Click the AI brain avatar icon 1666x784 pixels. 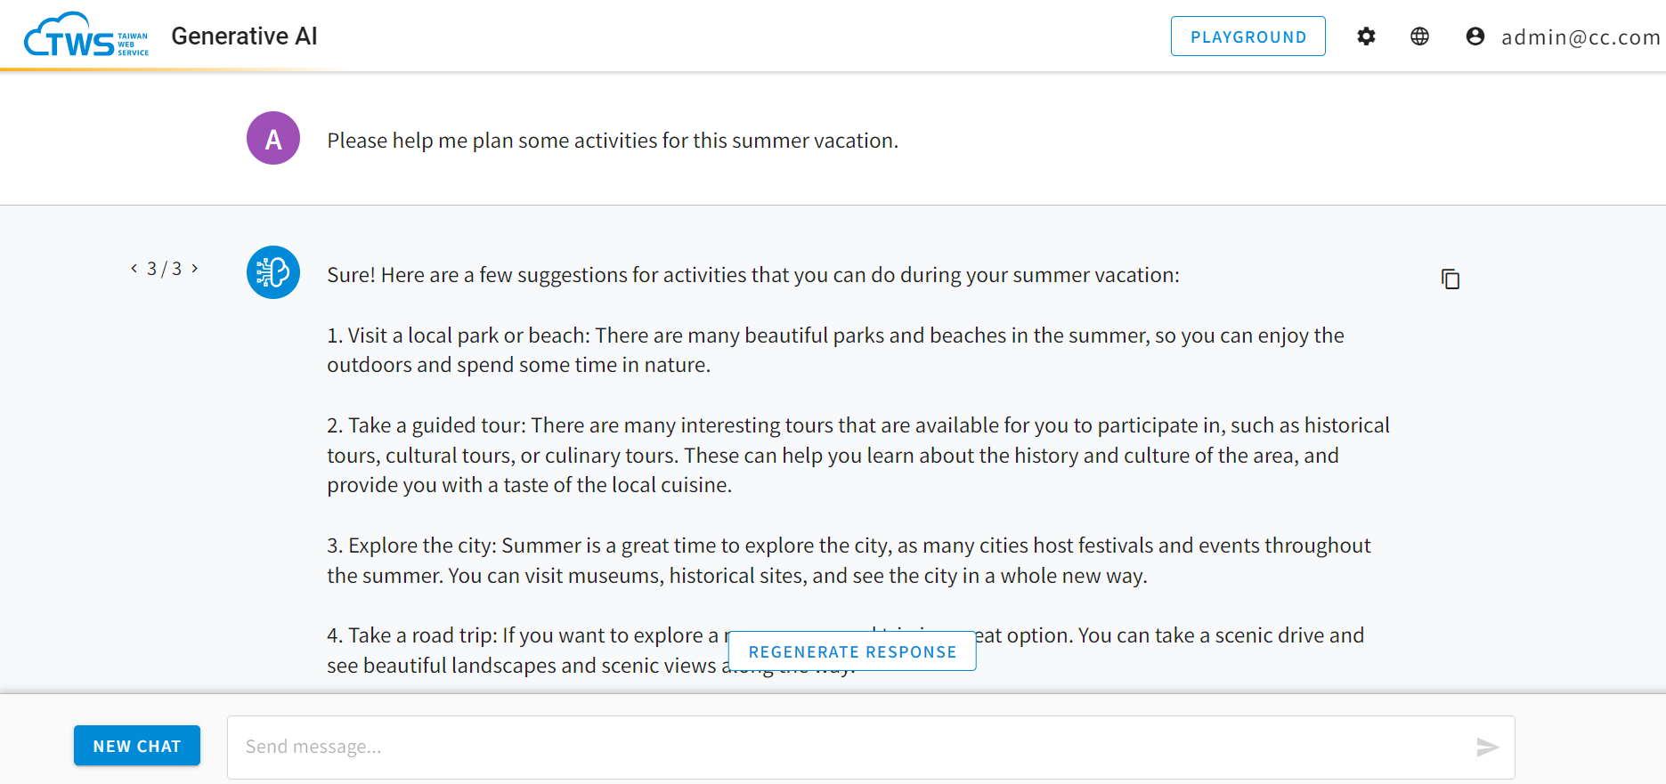point(273,272)
